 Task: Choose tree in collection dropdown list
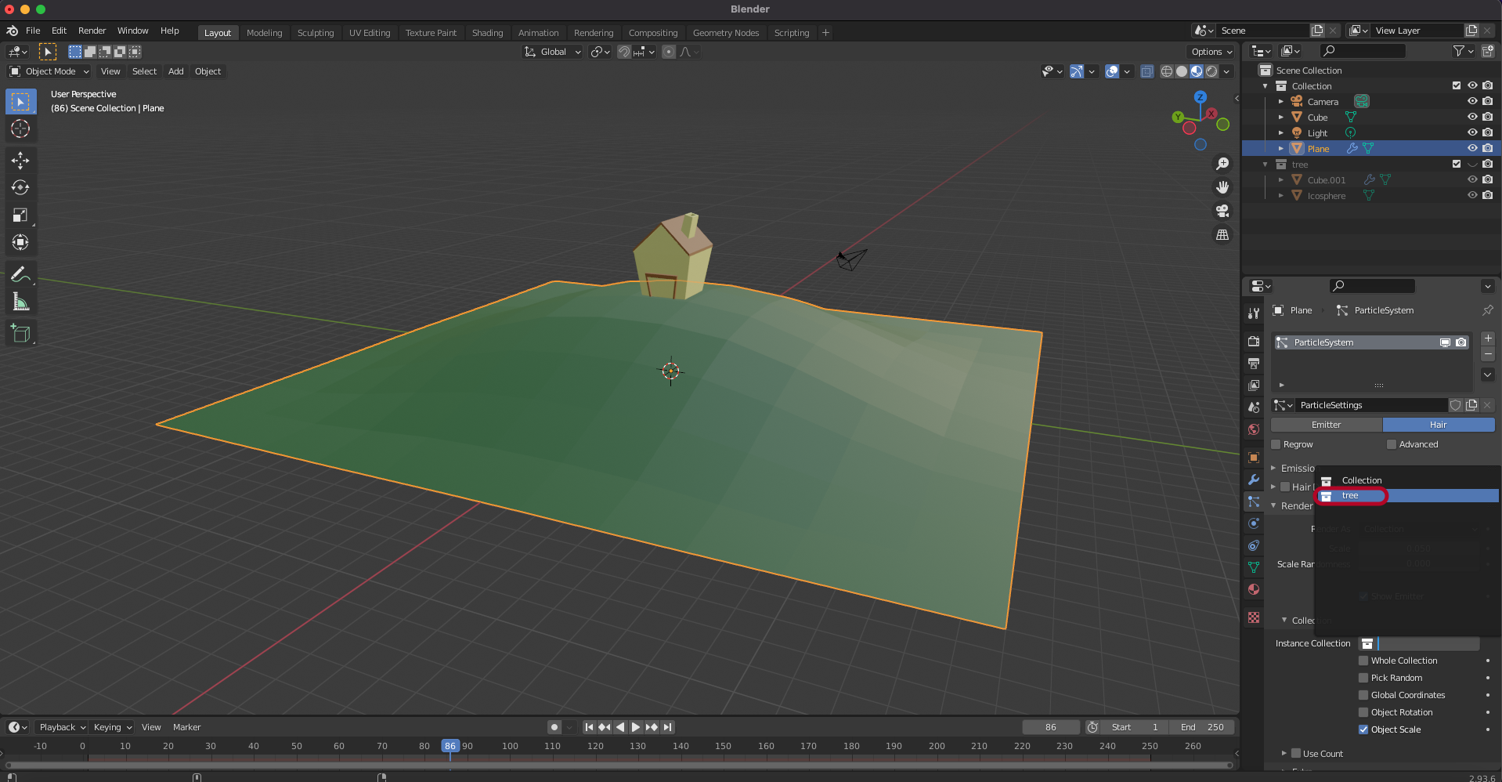(1407, 495)
